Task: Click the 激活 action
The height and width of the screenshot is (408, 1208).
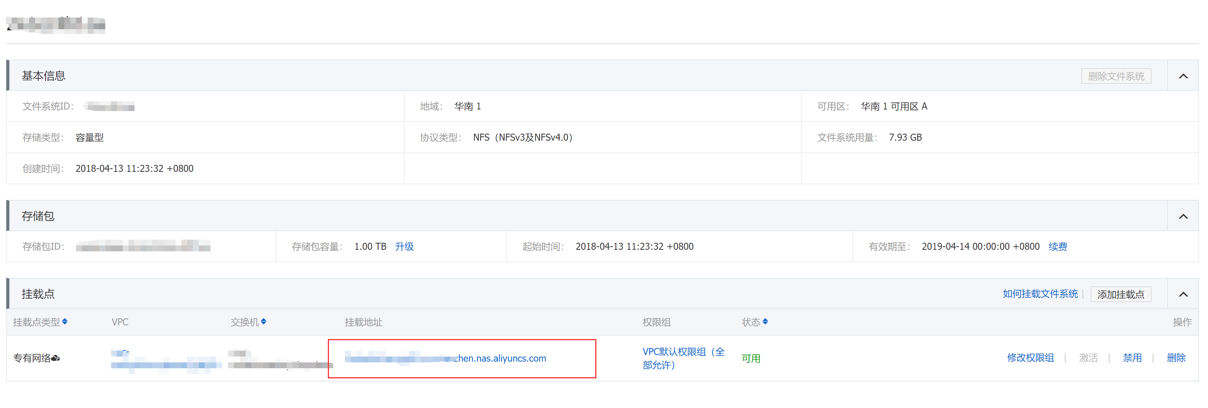Action: tap(1088, 358)
